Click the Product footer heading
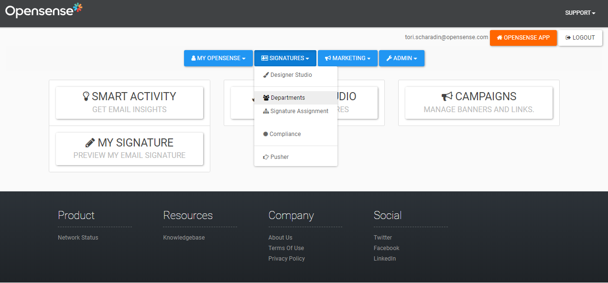 (76, 215)
